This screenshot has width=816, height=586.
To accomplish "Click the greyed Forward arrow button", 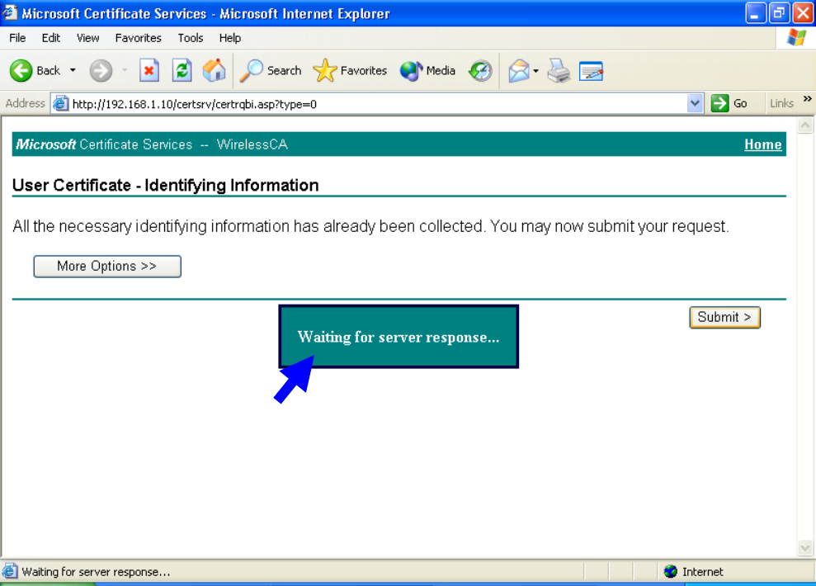I will point(101,71).
